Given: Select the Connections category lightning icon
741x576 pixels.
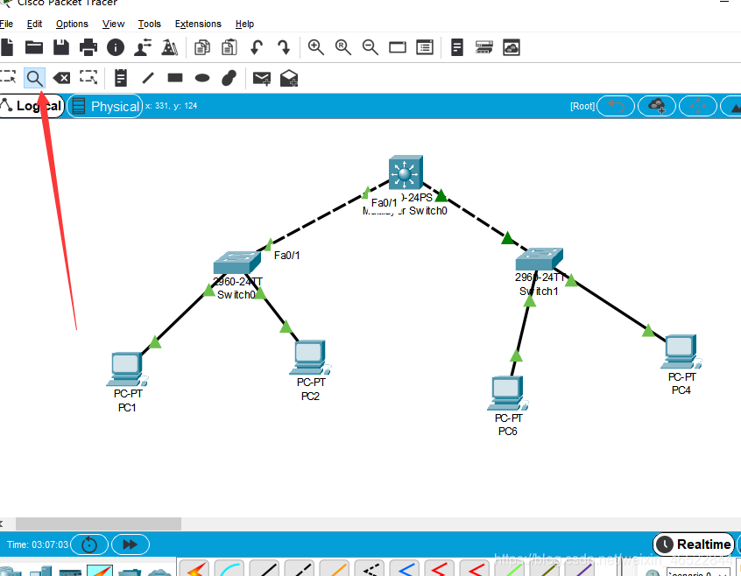Looking at the screenshot, I should click(x=100, y=571).
